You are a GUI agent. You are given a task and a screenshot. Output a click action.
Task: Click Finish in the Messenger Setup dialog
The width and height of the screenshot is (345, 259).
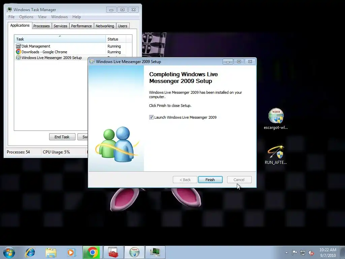point(210,180)
